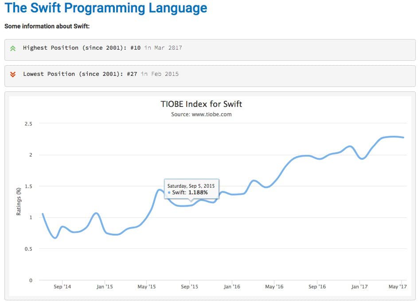Click the green double up-arrow icon
This screenshot has width=418, height=303.
[13, 48]
